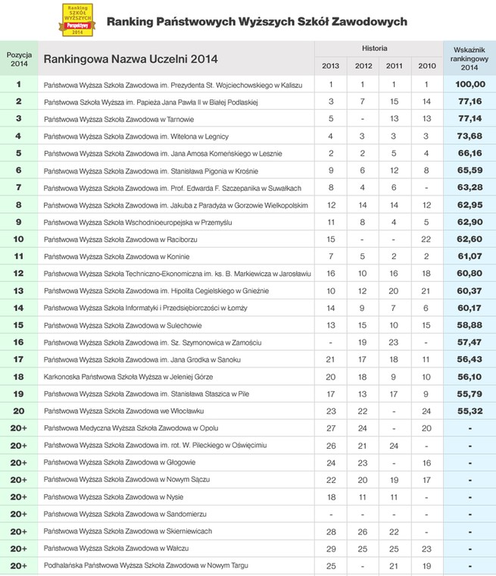Click the indicator value 62,90
The height and width of the screenshot is (576, 496).
click(x=470, y=222)
